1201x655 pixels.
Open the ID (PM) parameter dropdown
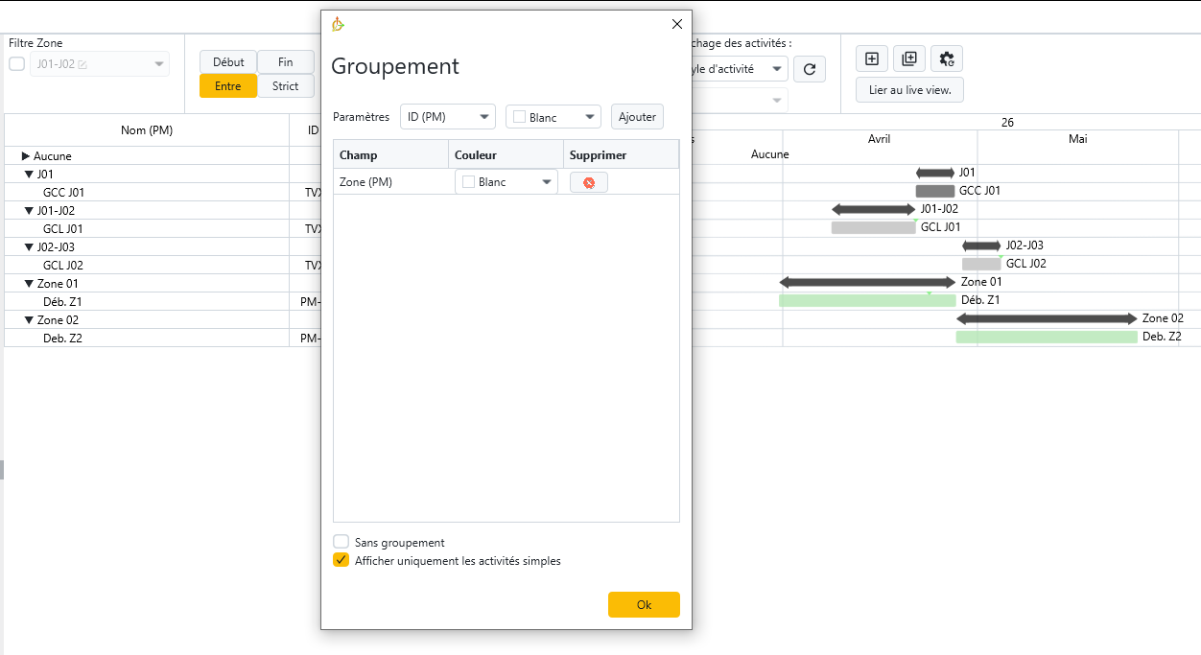pos(447,117)
